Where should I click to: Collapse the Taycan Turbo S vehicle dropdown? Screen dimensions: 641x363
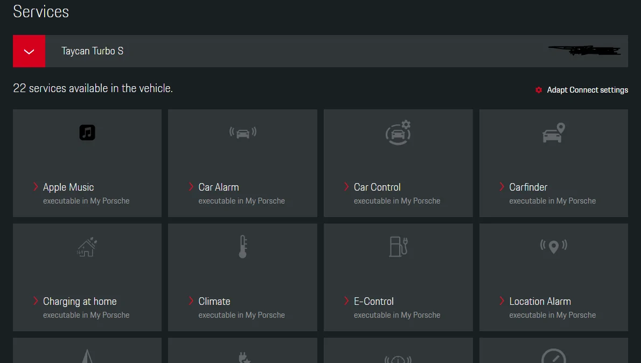click(x=29, y=51)
